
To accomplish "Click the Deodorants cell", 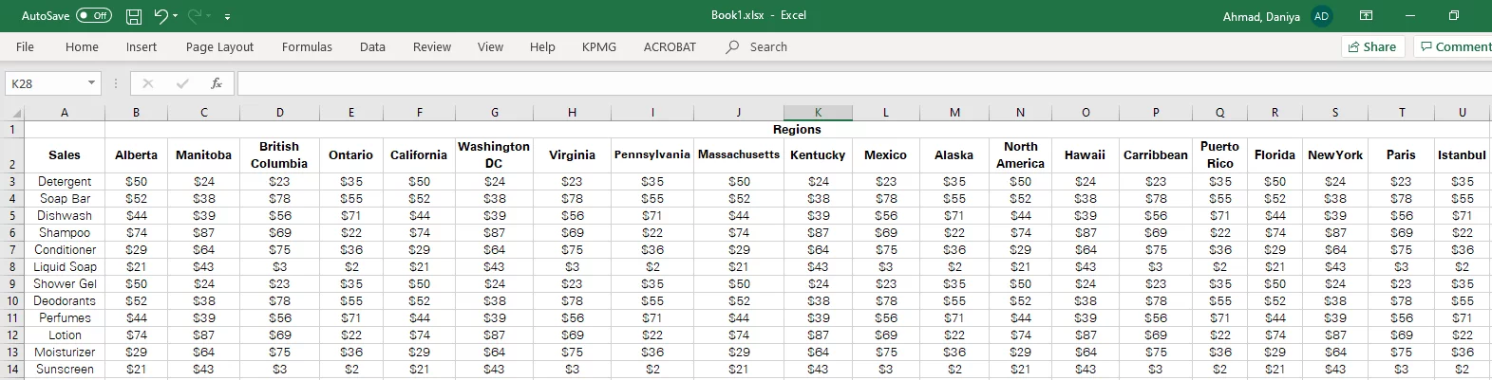I will (x=65, y=300).
